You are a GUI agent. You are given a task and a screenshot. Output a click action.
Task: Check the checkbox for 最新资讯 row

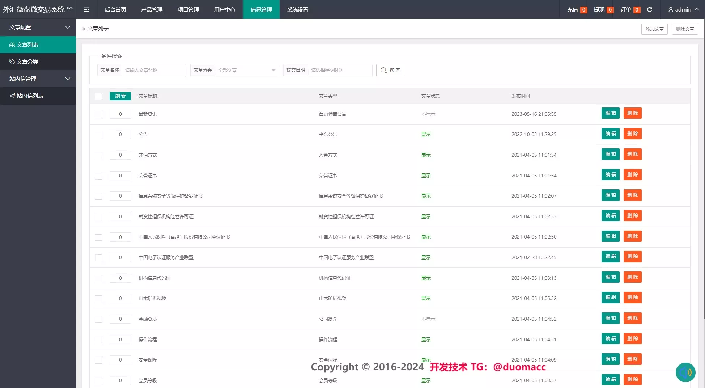[98, 114]
